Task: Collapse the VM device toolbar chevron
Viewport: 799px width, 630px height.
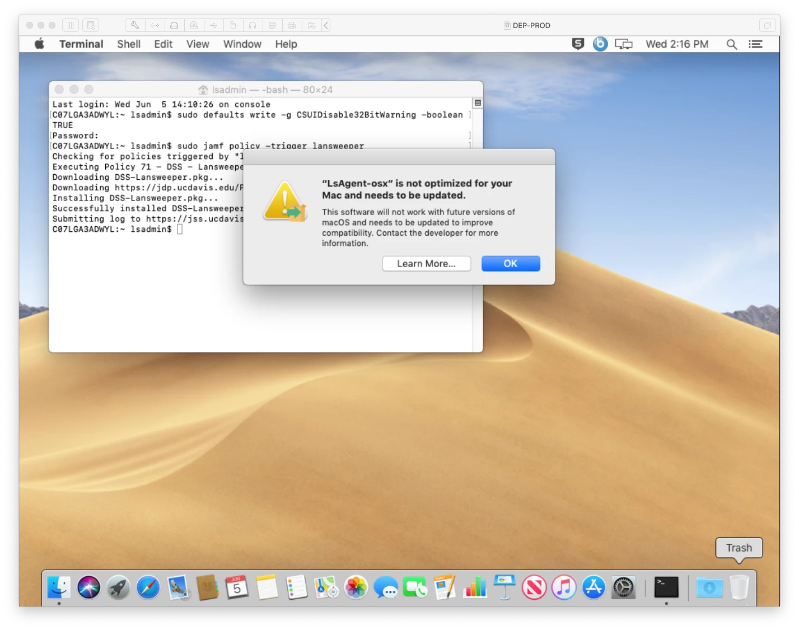Action: [326, 25]
